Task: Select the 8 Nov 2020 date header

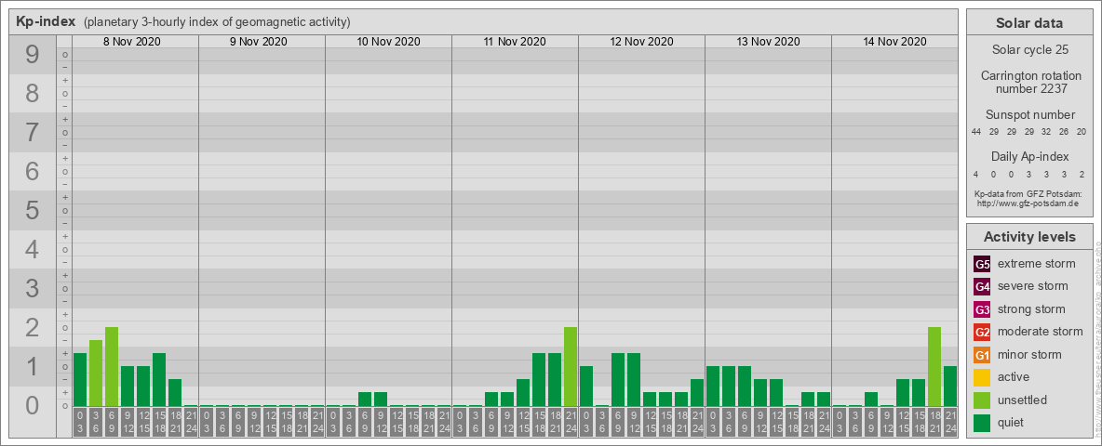Action: tap(132, 42)
